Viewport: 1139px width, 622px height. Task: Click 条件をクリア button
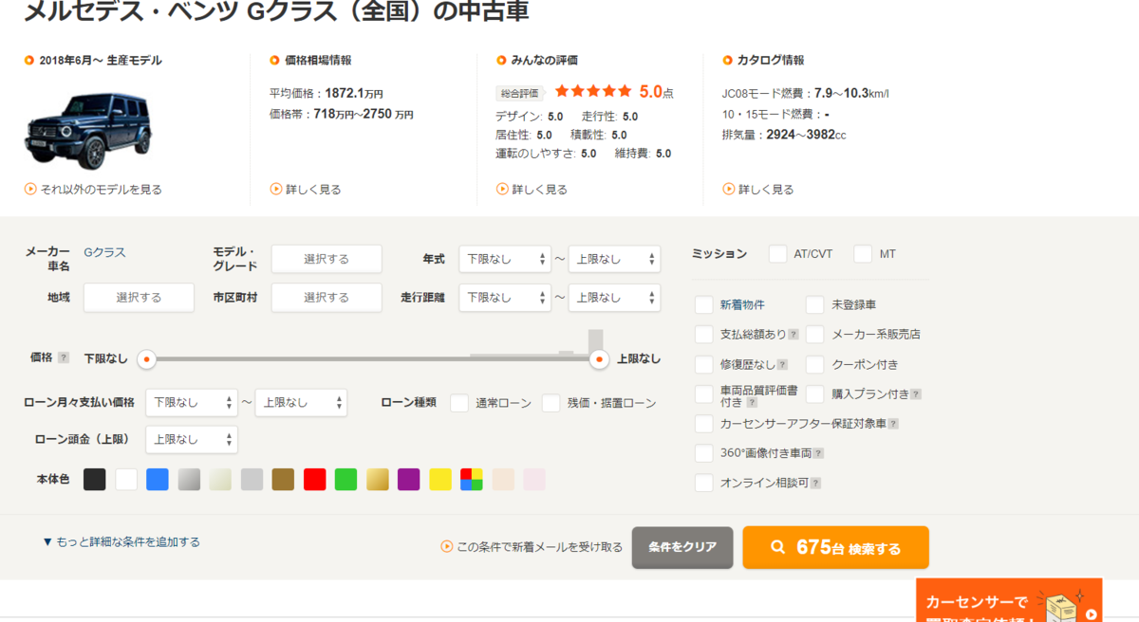[682, 548]
